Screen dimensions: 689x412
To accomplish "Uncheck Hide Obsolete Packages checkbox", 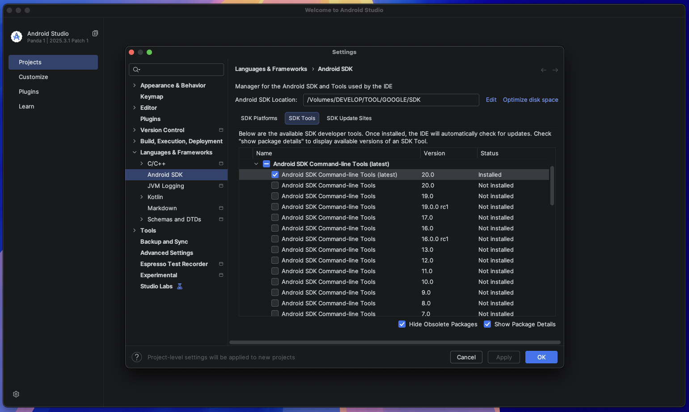I will [x=402, y=324].
